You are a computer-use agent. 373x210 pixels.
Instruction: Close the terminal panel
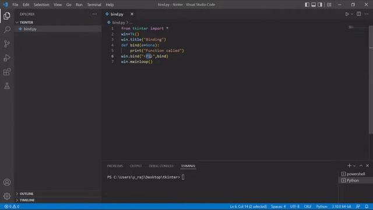368,166
